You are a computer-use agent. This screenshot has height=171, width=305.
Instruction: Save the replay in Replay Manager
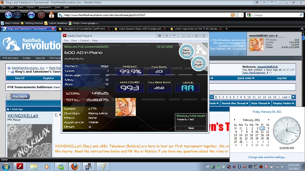(191, 128)
